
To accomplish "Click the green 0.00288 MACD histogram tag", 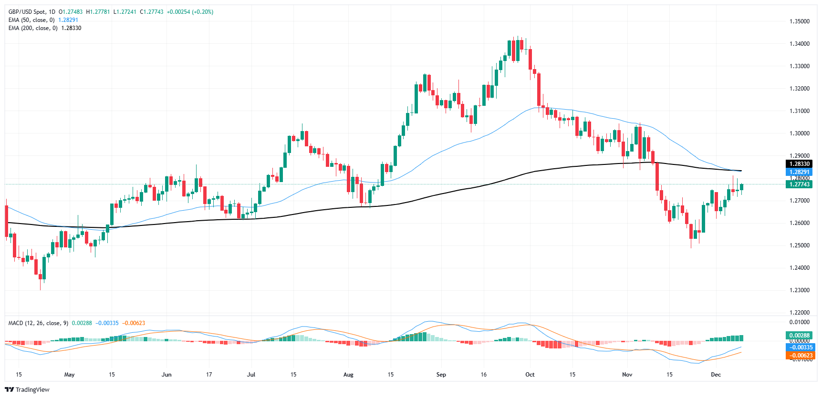I will (799, 336).
